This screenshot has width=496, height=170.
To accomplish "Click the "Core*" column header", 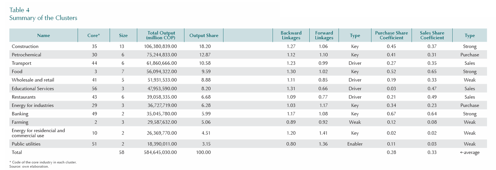I will [x=94, y=36].
